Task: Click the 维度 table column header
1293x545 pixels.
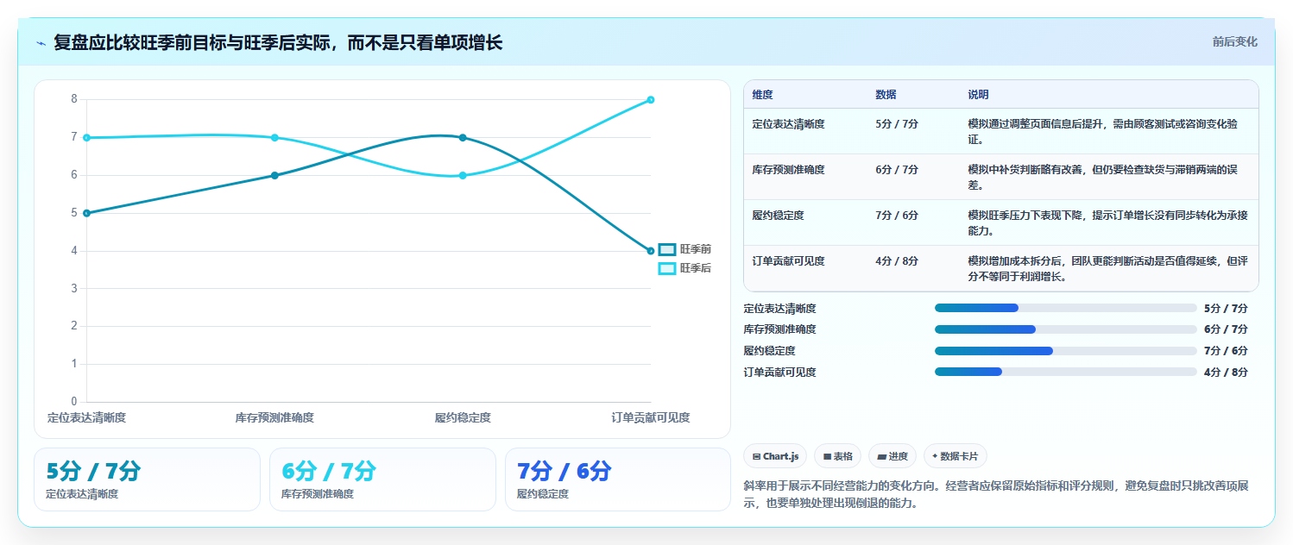Action: (763, 94)
